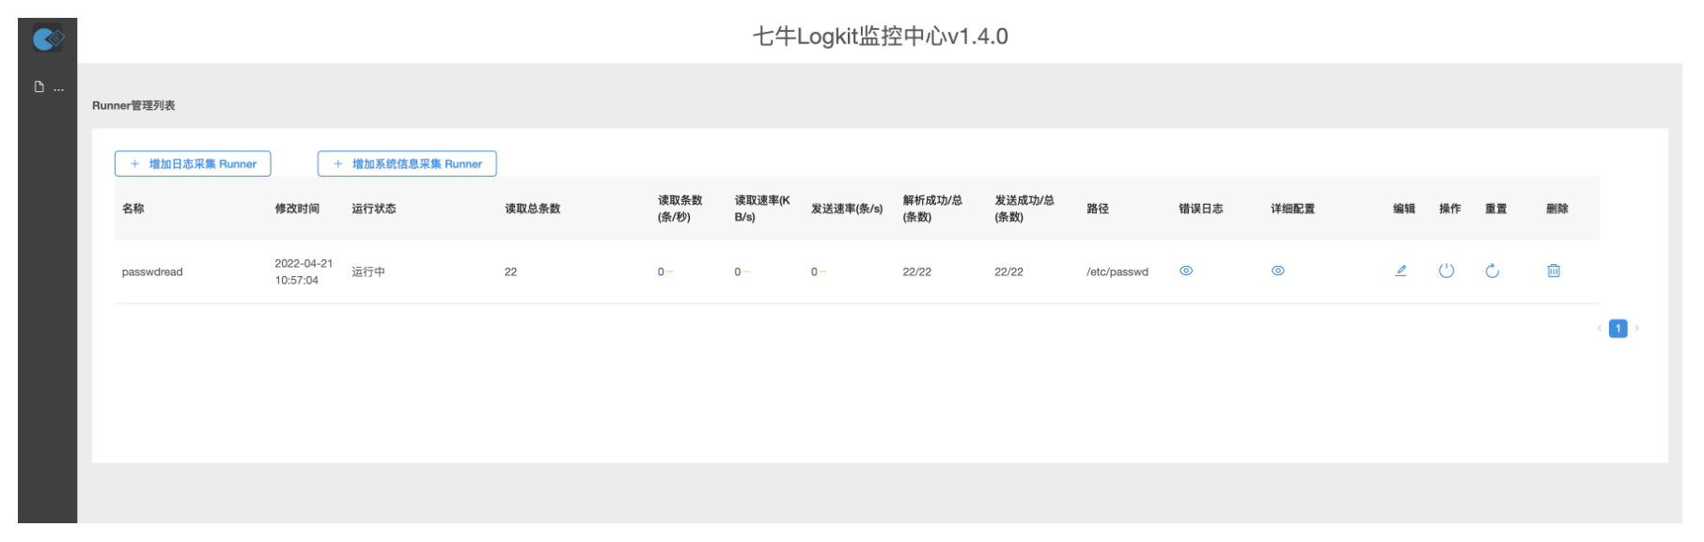Click the Logkit logo in the sidebar

point(47,39)
